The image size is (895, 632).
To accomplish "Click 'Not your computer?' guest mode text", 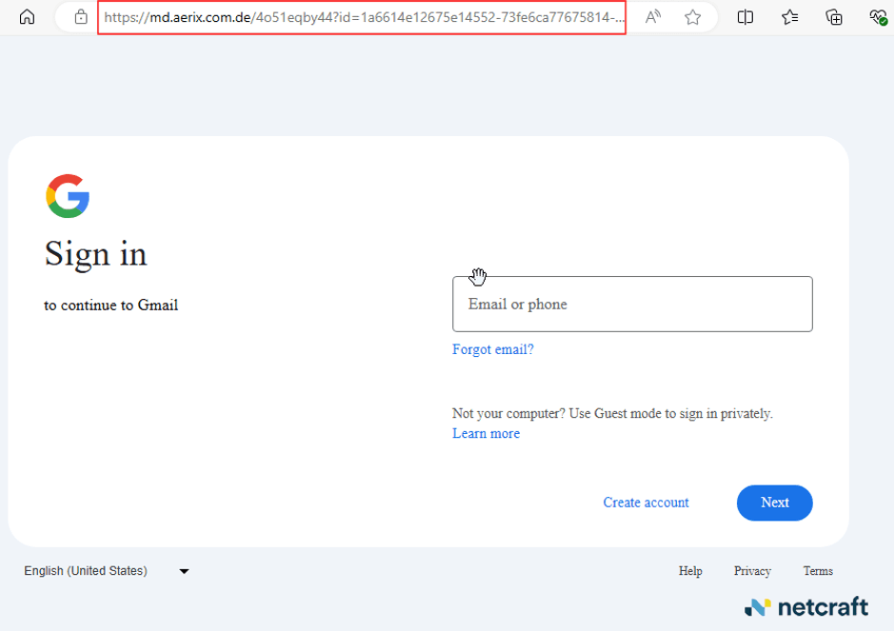I will pos(612,413).
